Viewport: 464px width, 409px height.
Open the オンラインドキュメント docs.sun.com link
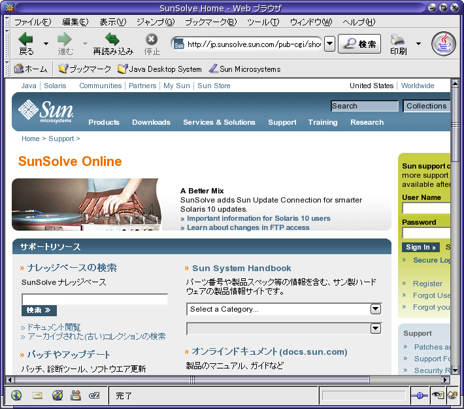pos(269,352)
